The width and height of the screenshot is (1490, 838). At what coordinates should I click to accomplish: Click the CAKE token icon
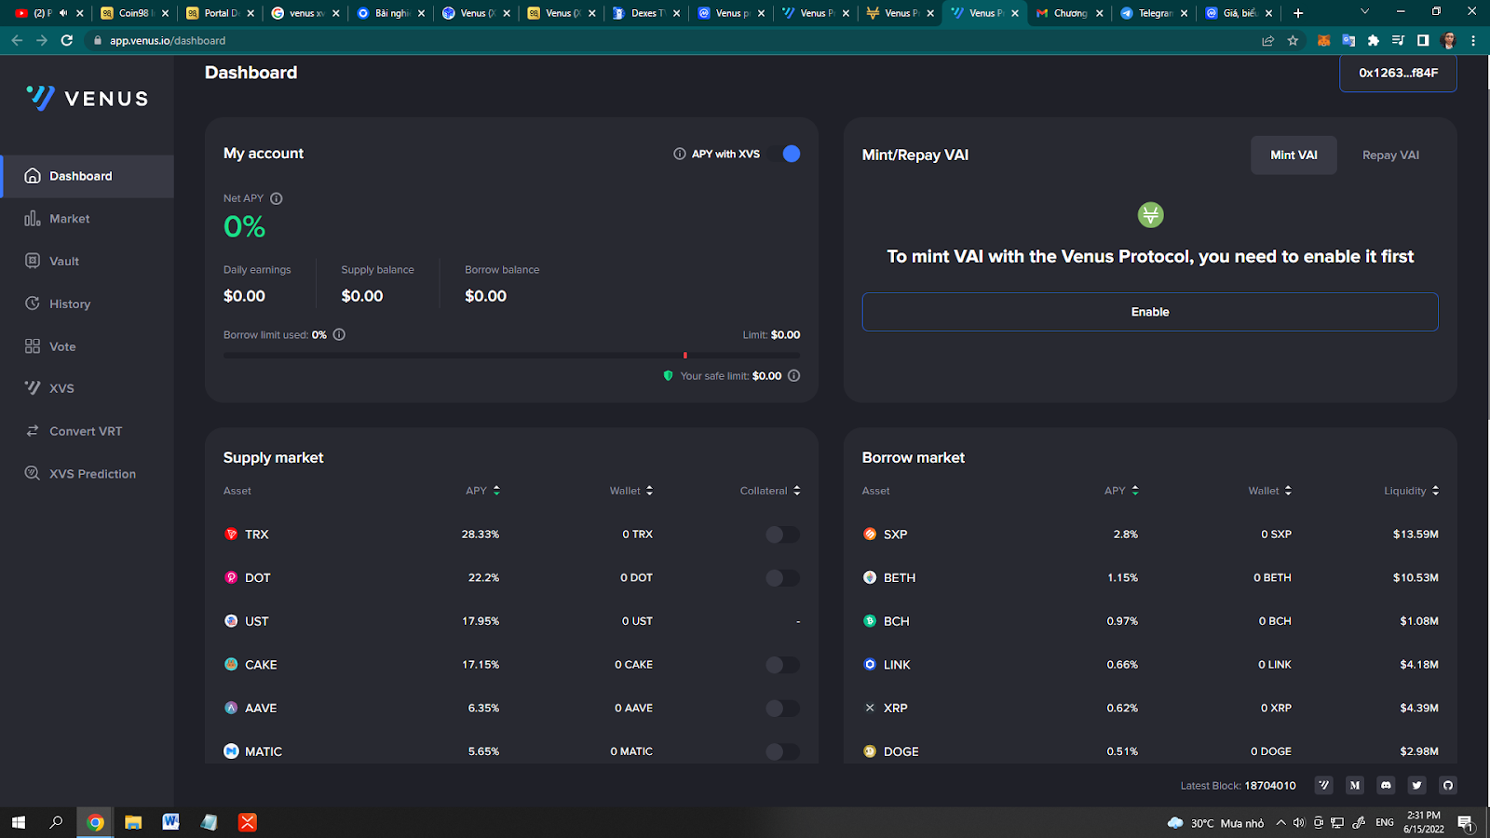pos(231,665)
